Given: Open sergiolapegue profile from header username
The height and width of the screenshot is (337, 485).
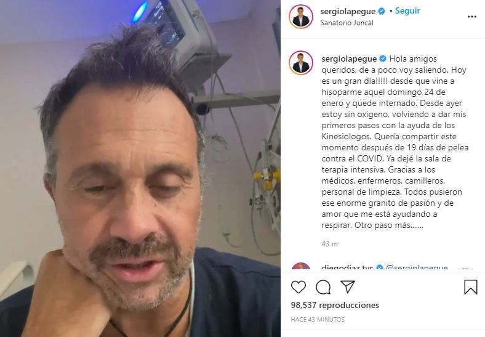Looking at the screenshot, I should 348,12.
